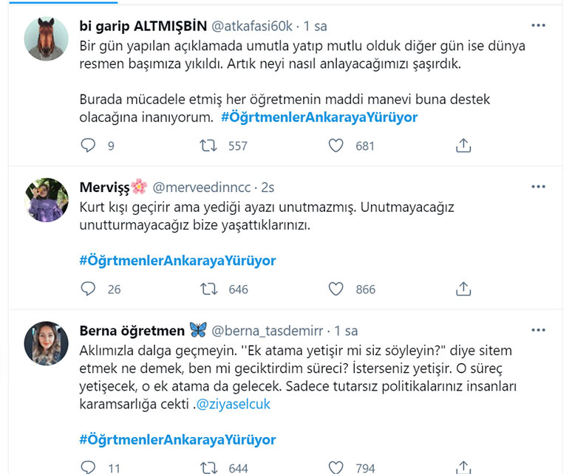Open hashtag link in Mervişş's tweet

177,261
